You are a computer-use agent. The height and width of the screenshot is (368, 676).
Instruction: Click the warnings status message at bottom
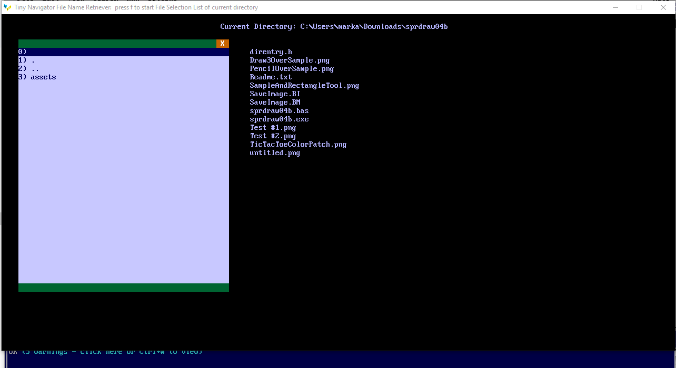(105, 352)
